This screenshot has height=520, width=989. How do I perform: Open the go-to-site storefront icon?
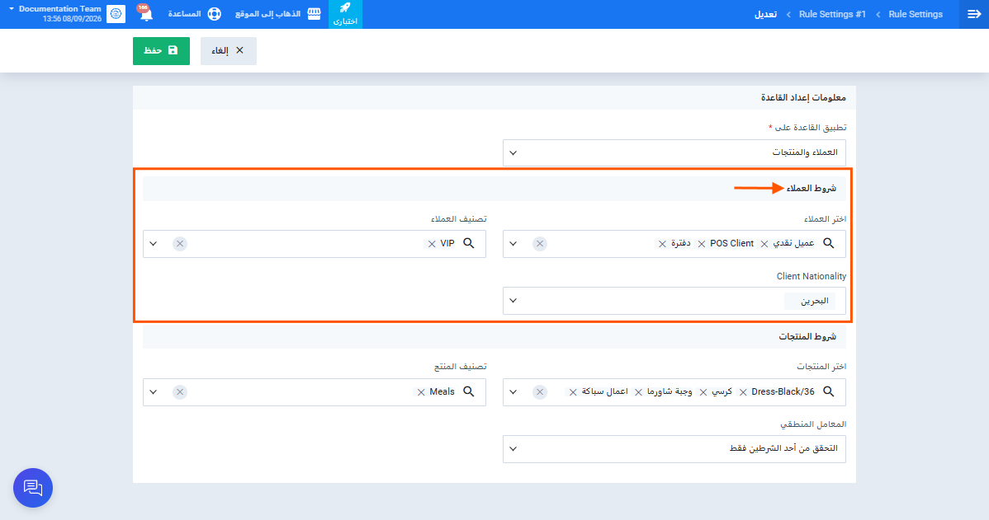314,14
